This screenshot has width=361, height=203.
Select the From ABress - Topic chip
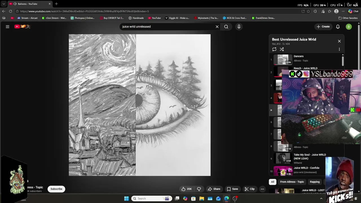click(292, 182)
